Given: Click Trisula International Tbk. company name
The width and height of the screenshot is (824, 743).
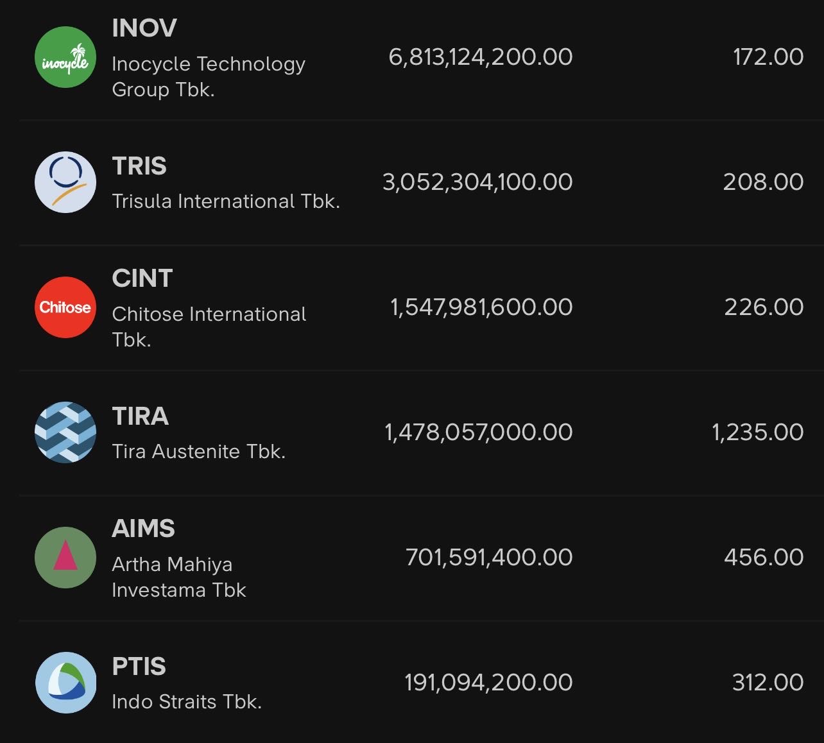Looking at the screenshot, I should pyautogui.click(x=226, y=201).
